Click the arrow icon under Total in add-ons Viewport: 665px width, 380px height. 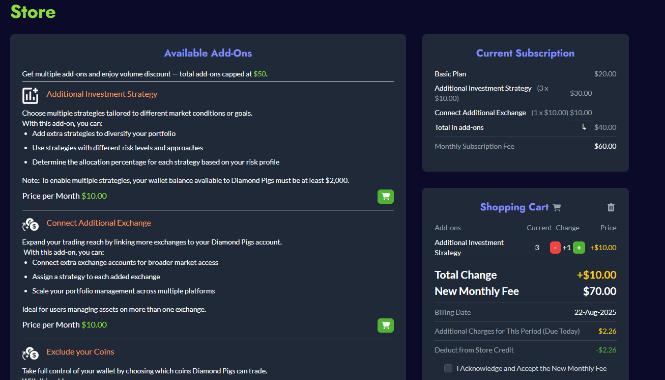tap(583, 128)
